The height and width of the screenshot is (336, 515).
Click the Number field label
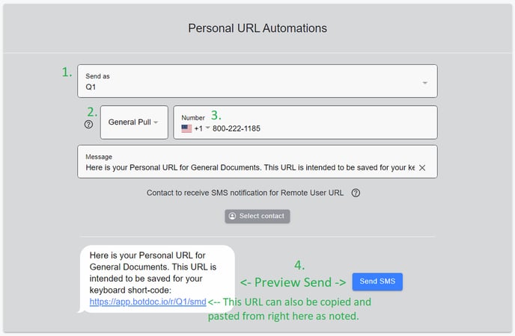click(193, 117)
